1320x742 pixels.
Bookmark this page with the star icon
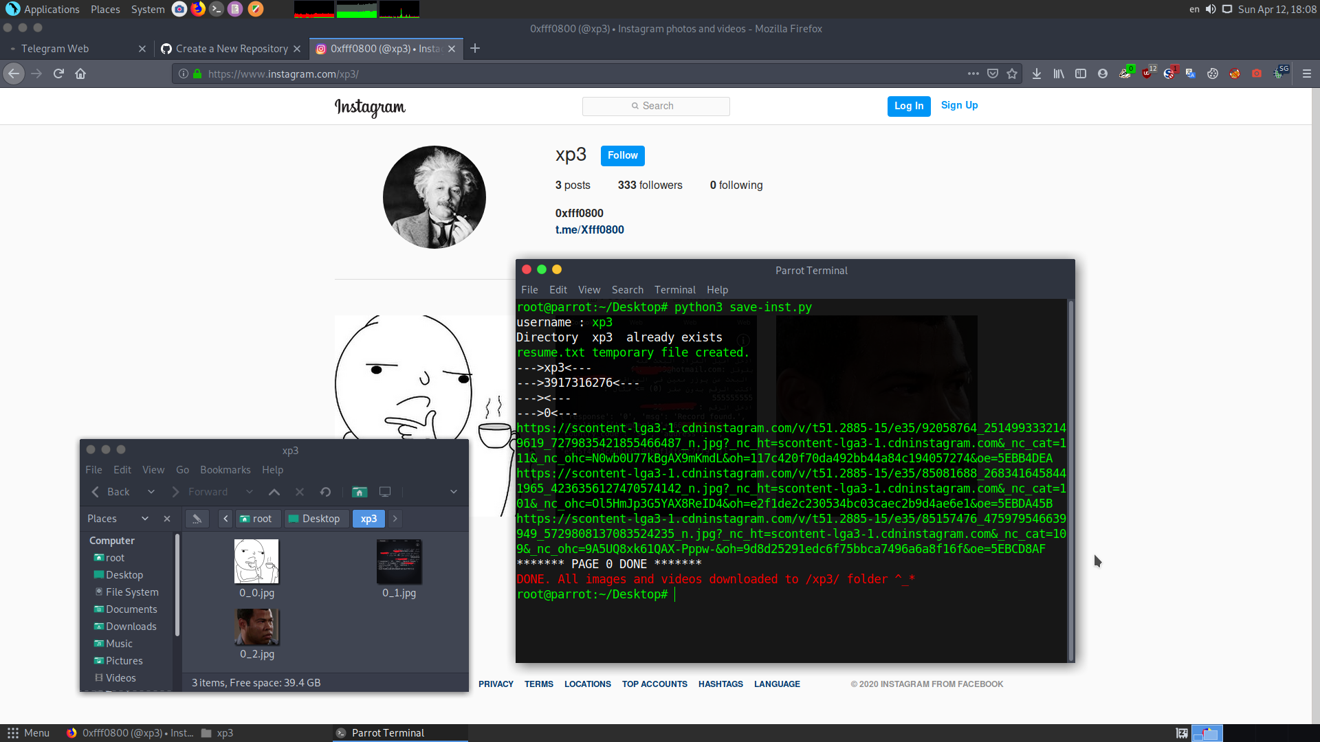point(1012,74)
